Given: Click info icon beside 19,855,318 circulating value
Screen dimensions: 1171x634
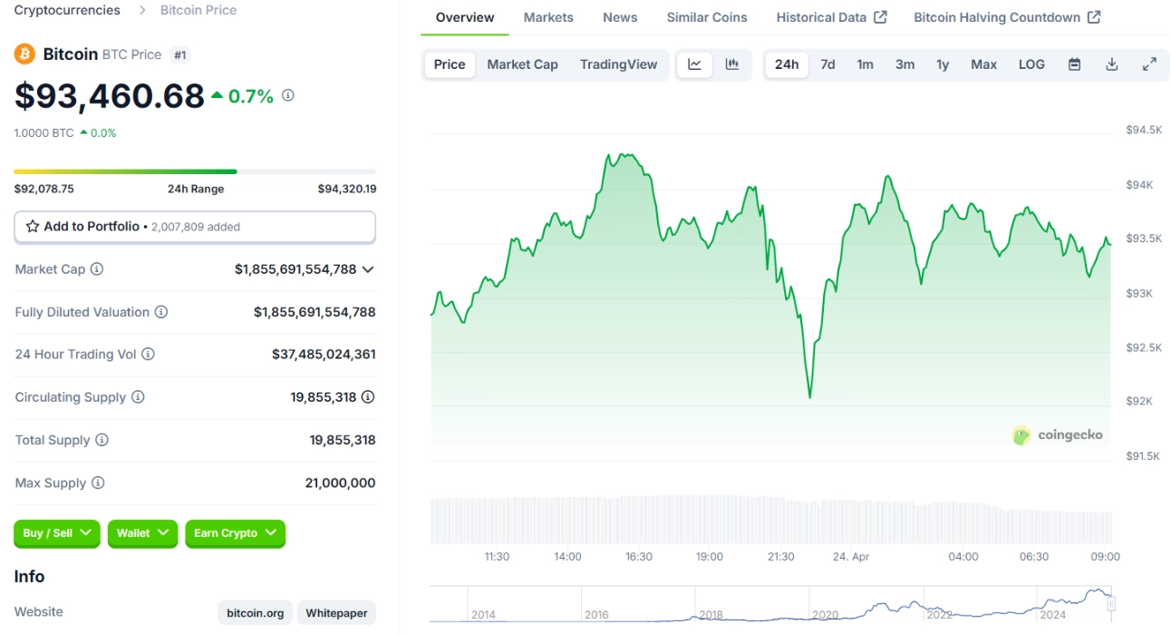Looking at the screenshot, I should [368, 397].
